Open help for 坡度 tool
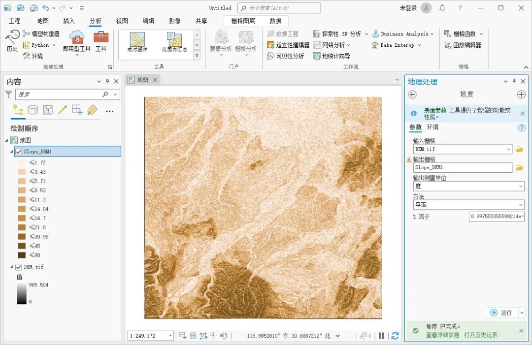This screenshot has height=345, width=532. (x=522, y=128)
